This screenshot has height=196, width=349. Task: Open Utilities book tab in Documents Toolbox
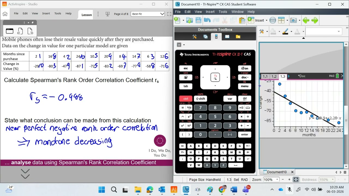[227, 36]
